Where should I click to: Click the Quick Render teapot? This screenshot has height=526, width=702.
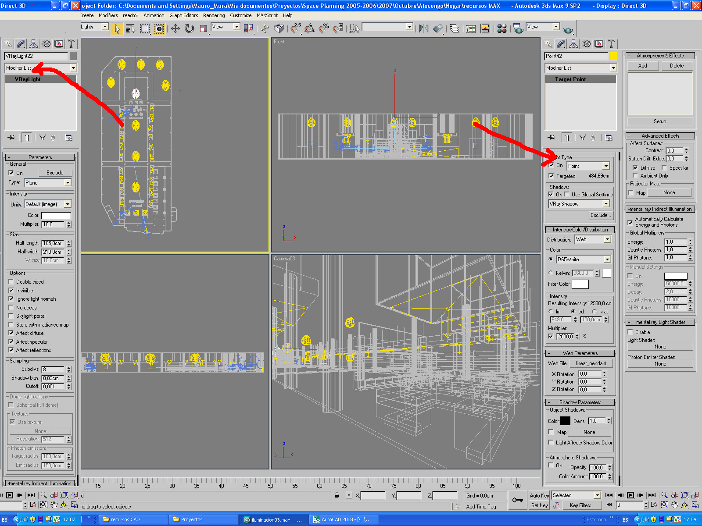(x=568, y=30)
